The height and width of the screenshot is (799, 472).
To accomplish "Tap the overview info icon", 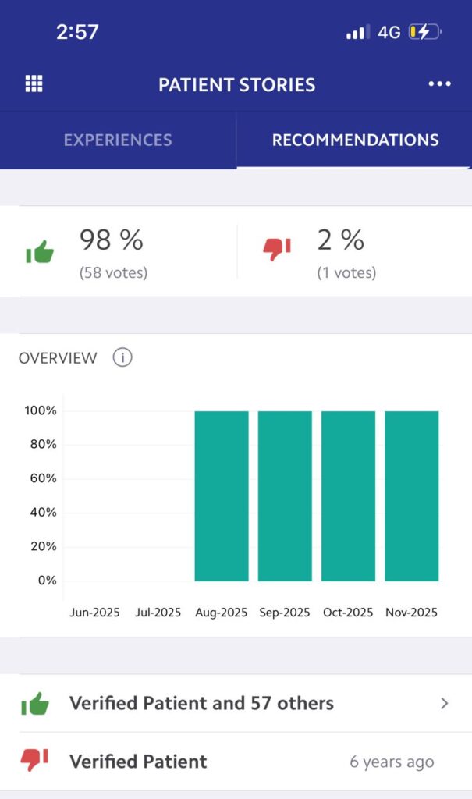I will [x=122, y=357].
